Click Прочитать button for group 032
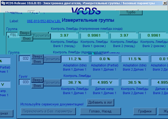 click(52, 59)
